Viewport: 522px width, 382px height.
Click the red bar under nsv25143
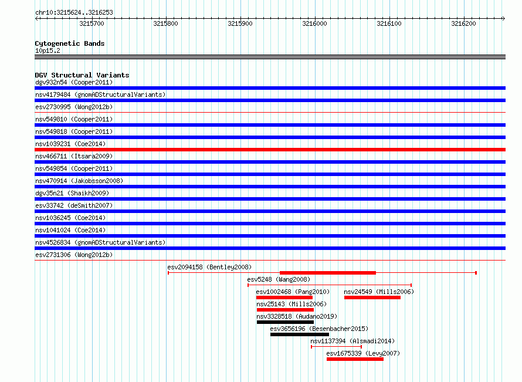(x=285, y=310)
